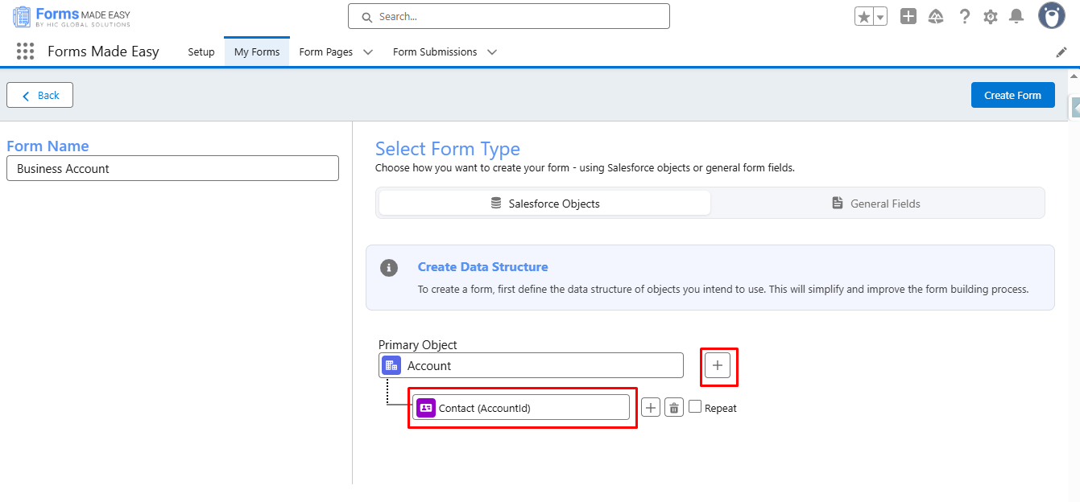The image size is (1080, 502).
Task: Expand the Form Pages tab dropdown
Action: coord(368,52)
